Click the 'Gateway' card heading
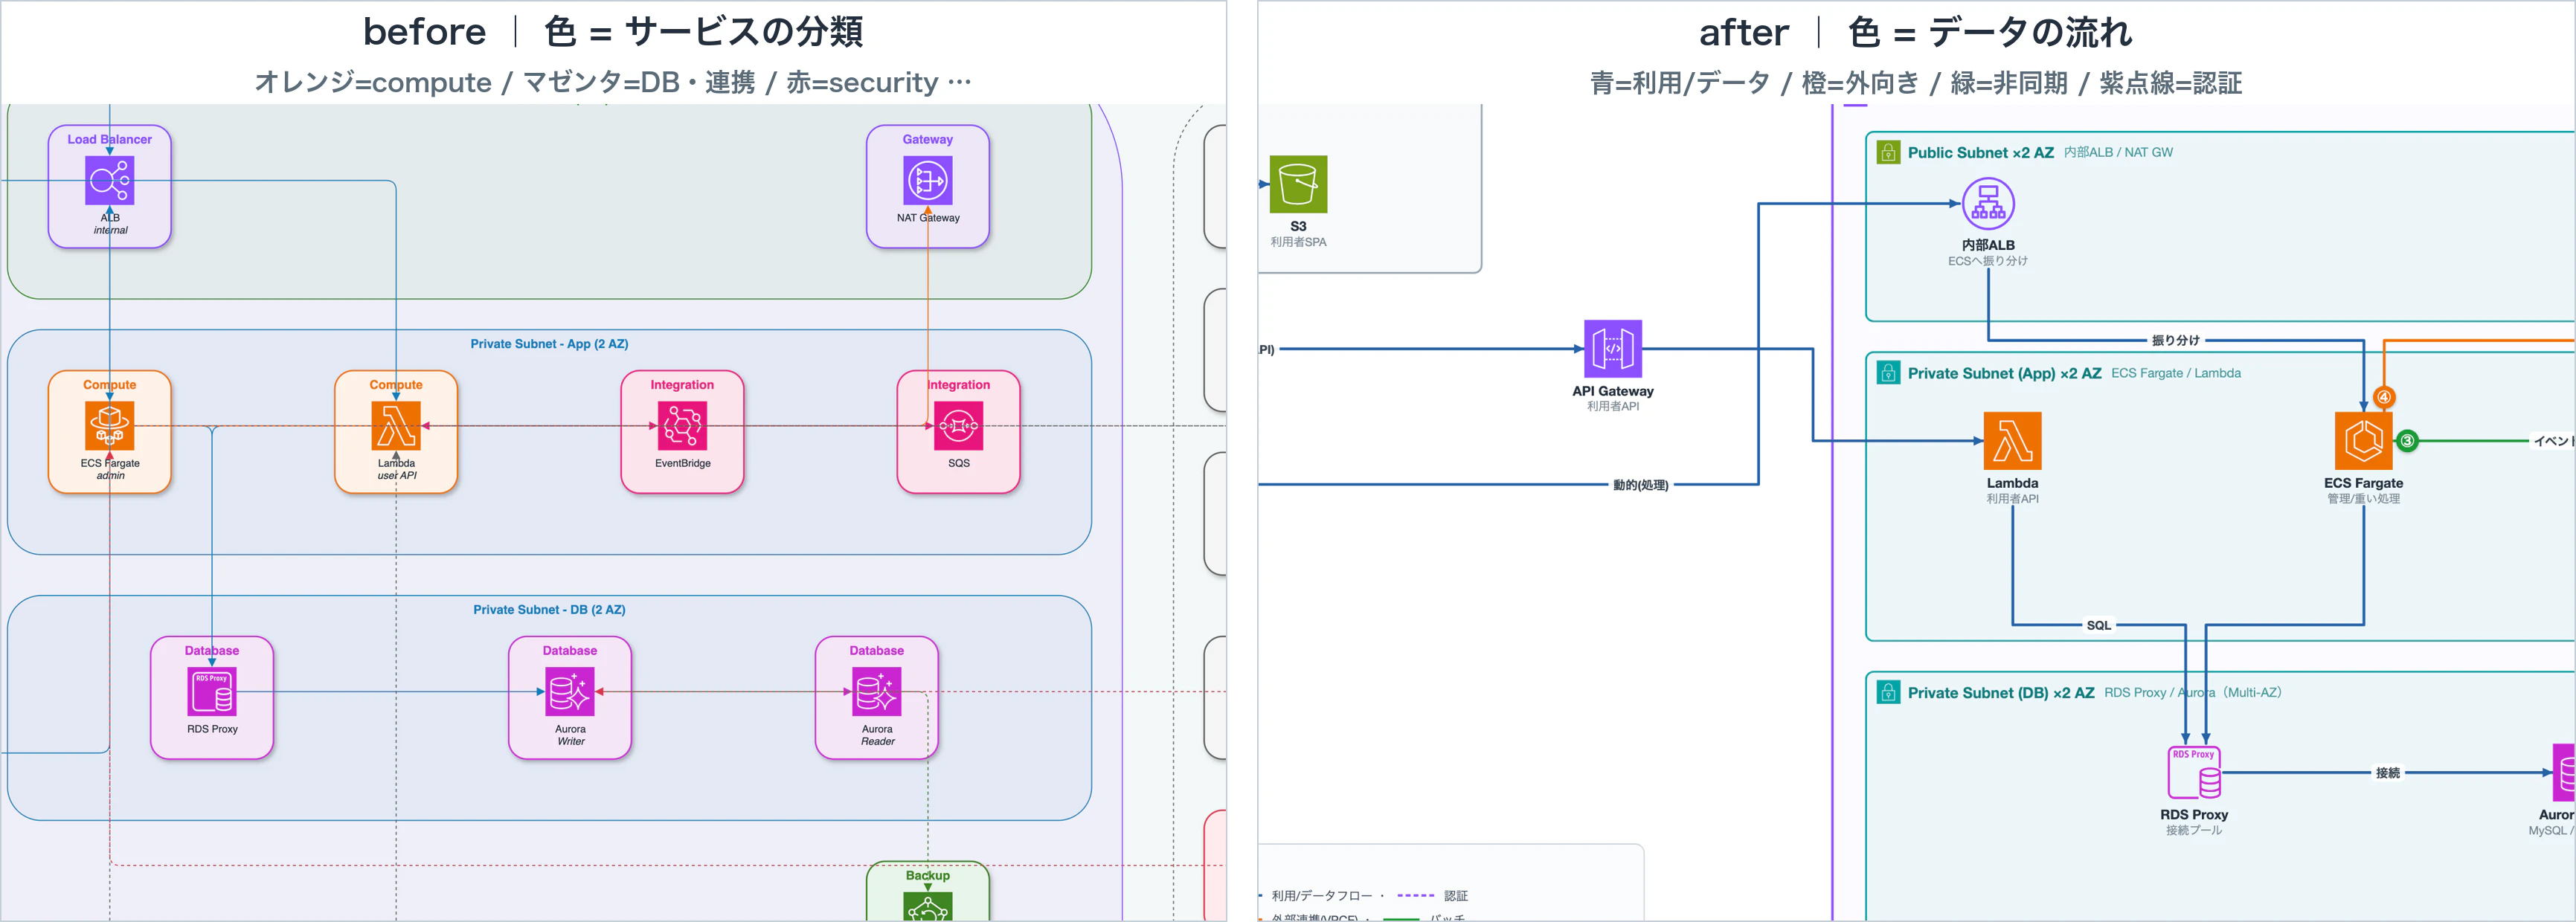 (928, 140)
